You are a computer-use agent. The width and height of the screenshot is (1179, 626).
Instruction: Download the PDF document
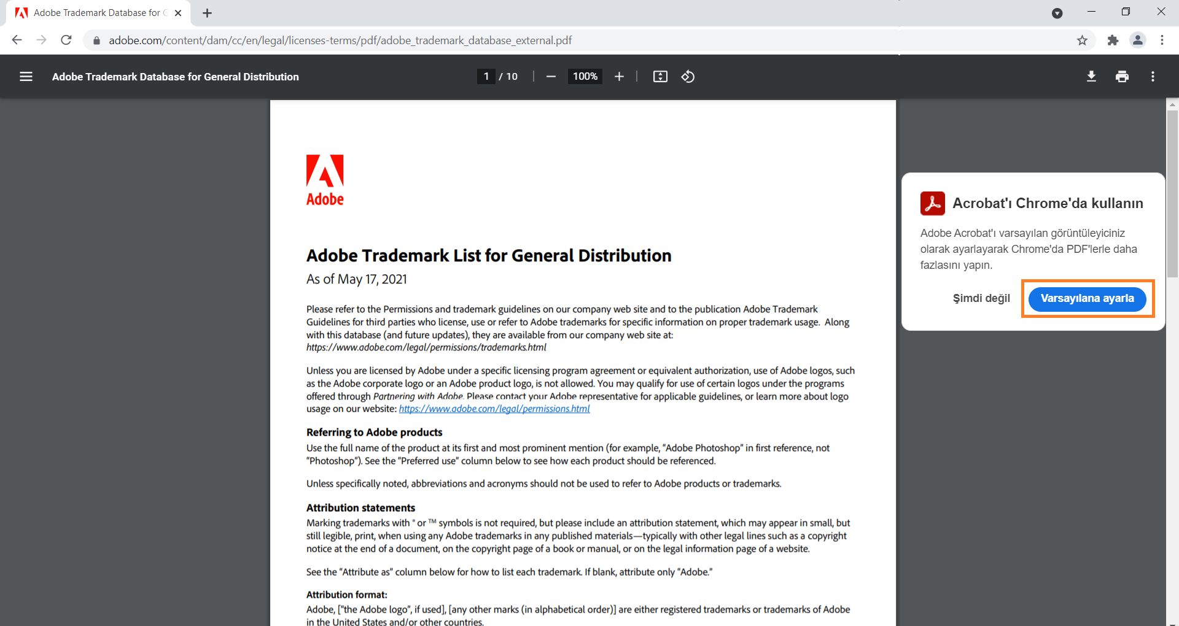pyautogui.click(x=1092, y=76)
